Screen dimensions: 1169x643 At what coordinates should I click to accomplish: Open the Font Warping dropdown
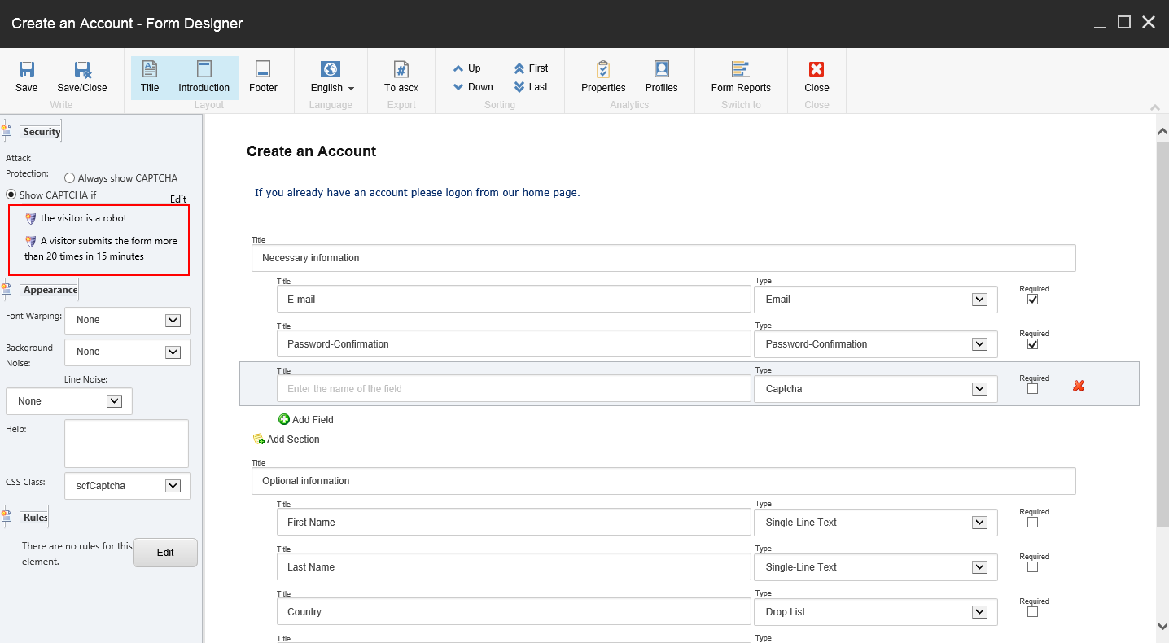pos(173,321)
